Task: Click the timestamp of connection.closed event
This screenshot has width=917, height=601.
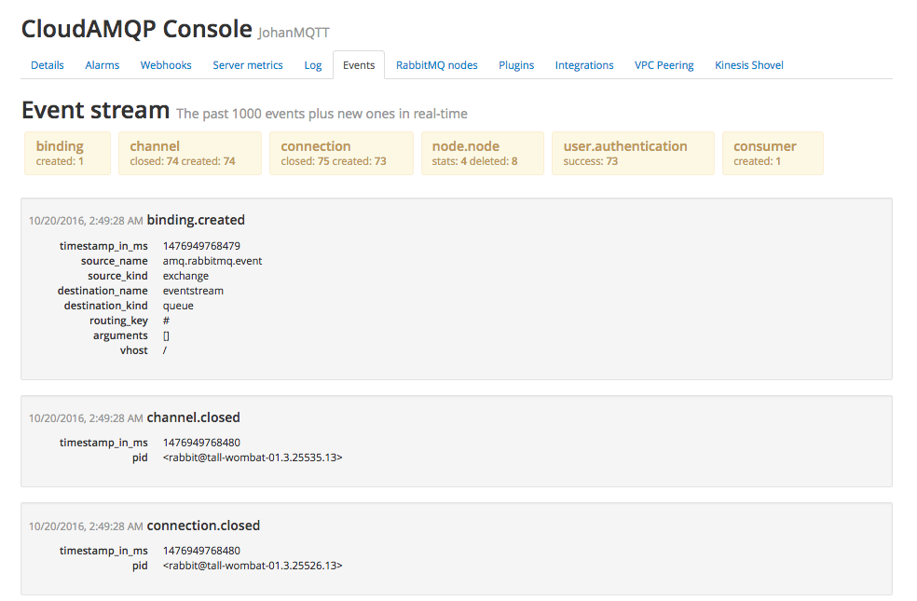Action: tap(86, 526)
